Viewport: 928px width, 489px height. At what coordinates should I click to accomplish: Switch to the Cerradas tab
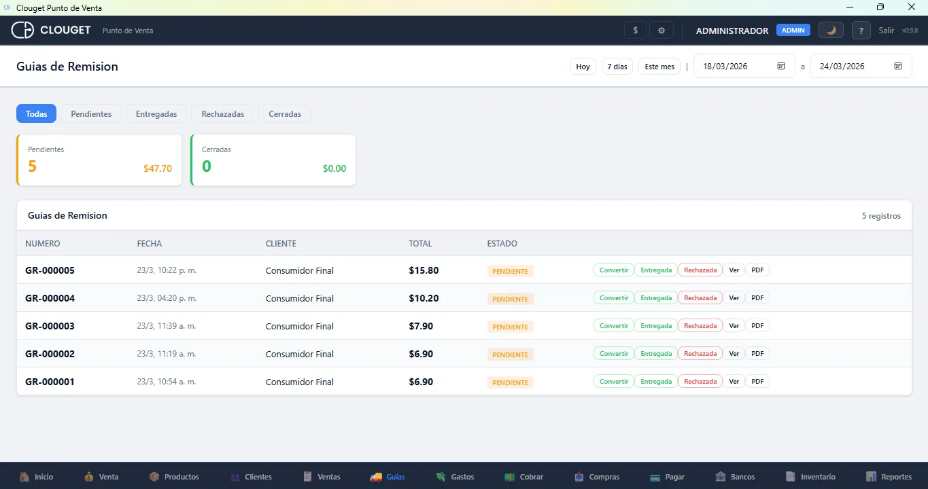coord(285,114)
